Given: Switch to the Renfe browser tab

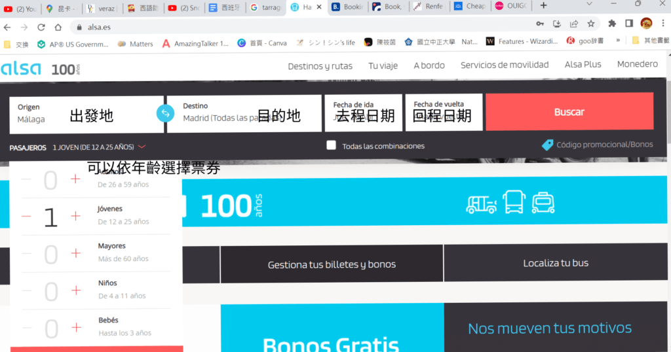Looking at the screenshot, I should [x=429, y=7].
